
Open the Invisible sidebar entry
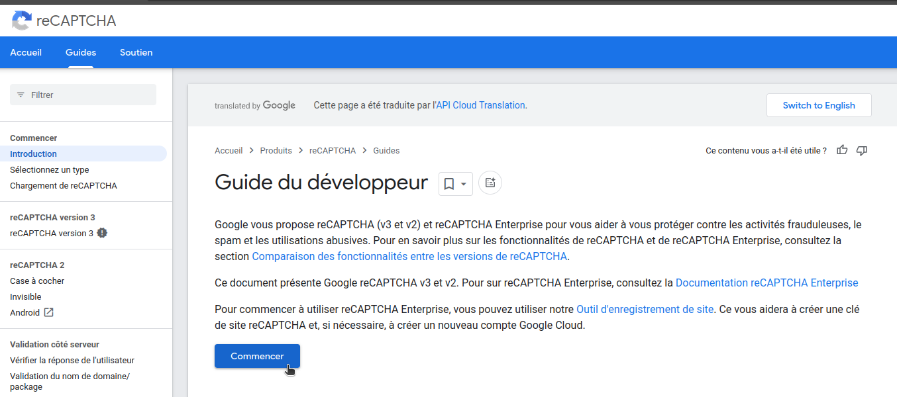click(x=26, y=296)
